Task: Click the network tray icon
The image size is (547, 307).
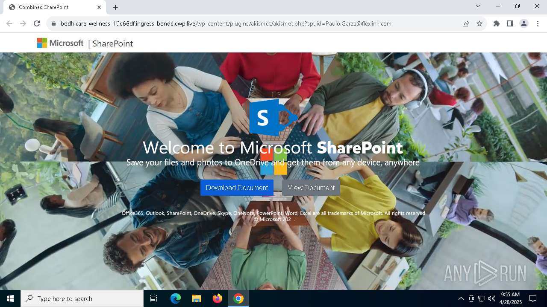Action: (x=482, y=298)
